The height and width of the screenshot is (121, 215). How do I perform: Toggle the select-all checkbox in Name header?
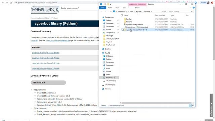(122, 15)
